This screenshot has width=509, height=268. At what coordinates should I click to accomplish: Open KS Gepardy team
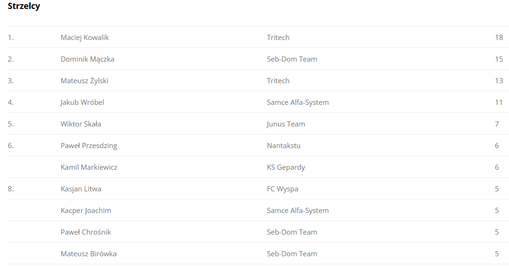(286, 167)
